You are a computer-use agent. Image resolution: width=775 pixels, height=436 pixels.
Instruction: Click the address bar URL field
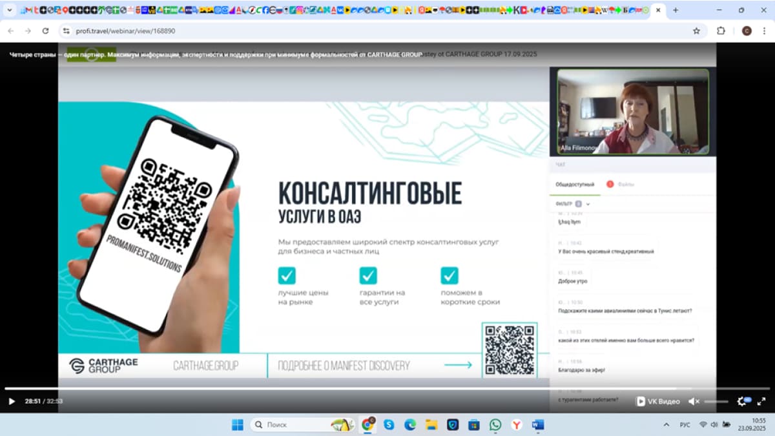coord(323,30)
